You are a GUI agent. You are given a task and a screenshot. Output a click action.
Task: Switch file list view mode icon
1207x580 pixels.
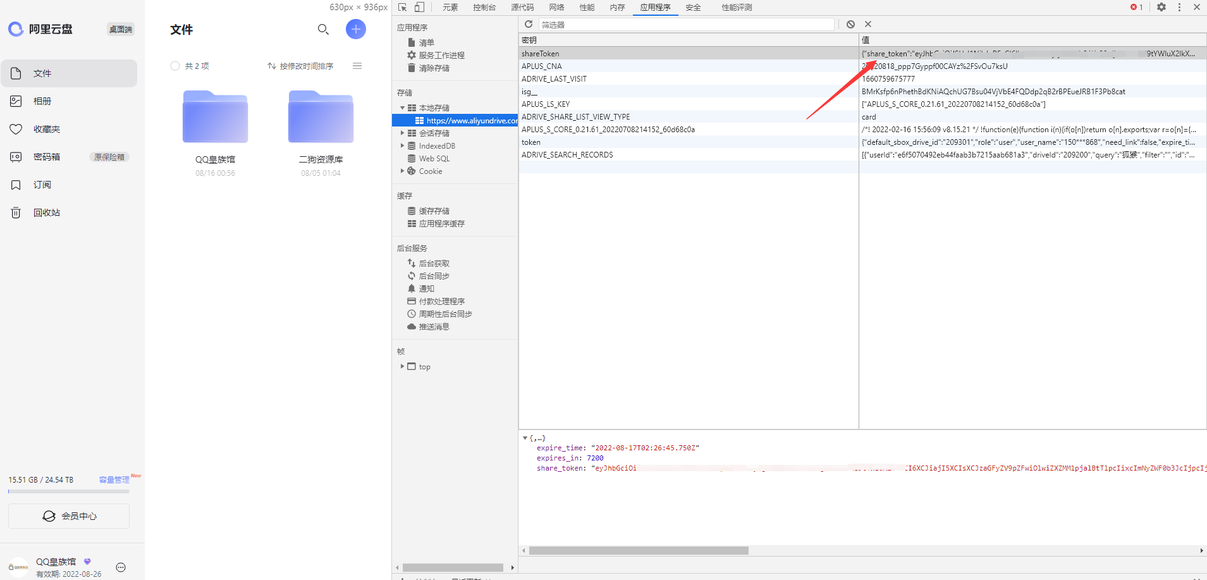357,66
